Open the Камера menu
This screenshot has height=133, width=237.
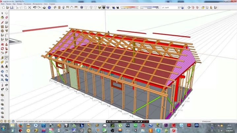[20, 3]
